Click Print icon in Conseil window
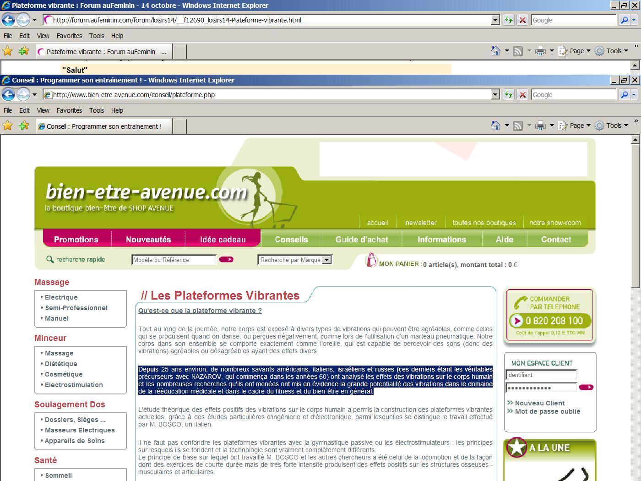The image size is (641, 481). coord(541,126)
